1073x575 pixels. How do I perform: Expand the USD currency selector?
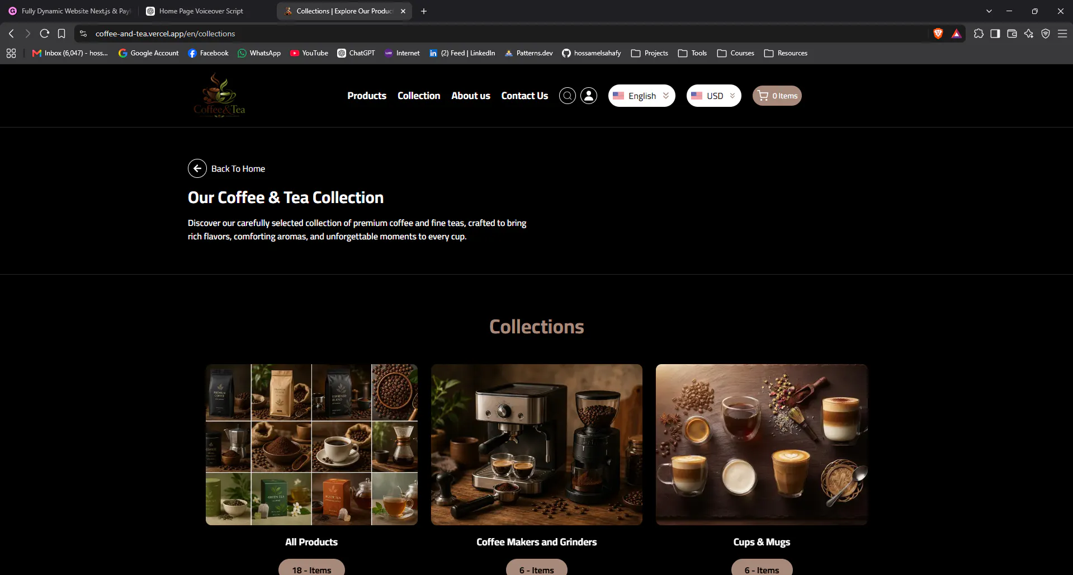click(713, 96)
